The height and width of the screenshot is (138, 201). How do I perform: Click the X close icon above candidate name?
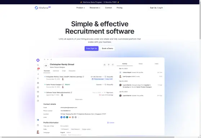coord(44,59)
